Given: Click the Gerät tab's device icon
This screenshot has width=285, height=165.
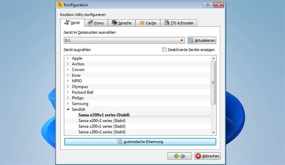Looking at the screenshot, I should click(x=67, y=22).
